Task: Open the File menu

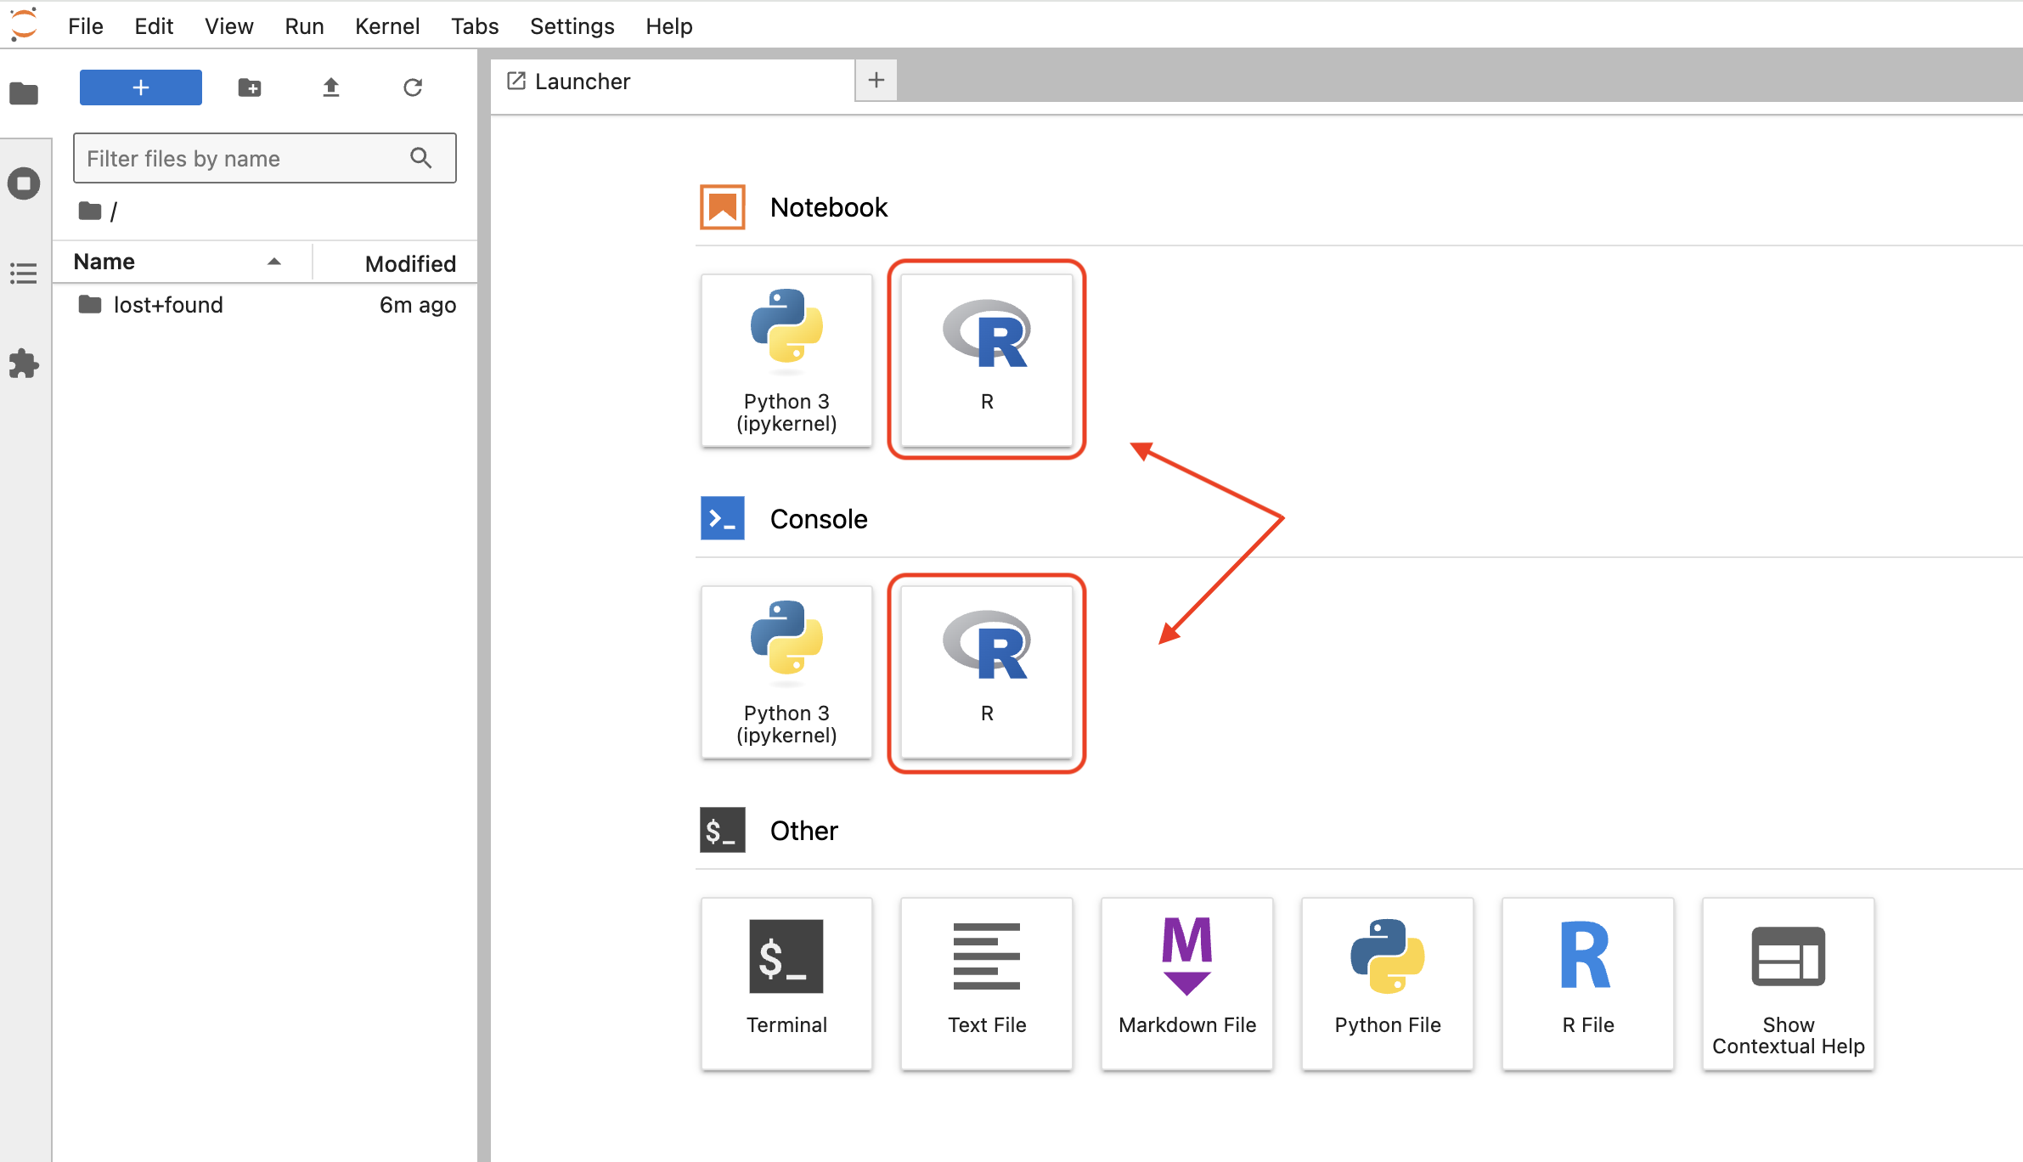Action: (x=86, y=26)
